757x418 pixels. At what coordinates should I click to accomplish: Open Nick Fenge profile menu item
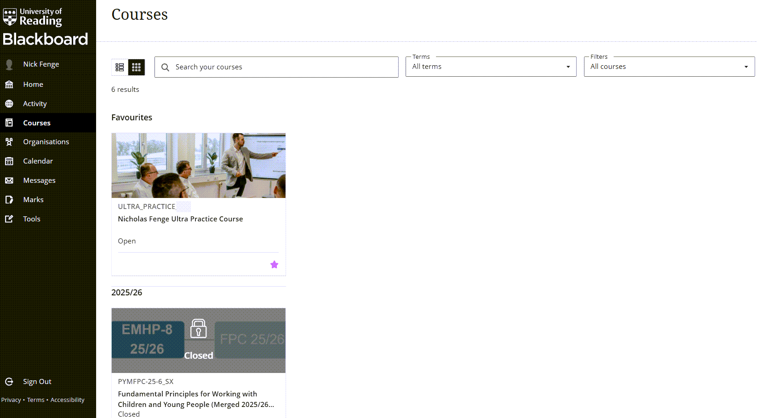41,64
